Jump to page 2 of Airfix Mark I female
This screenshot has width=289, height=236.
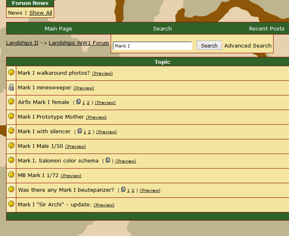tap(88, 103)
